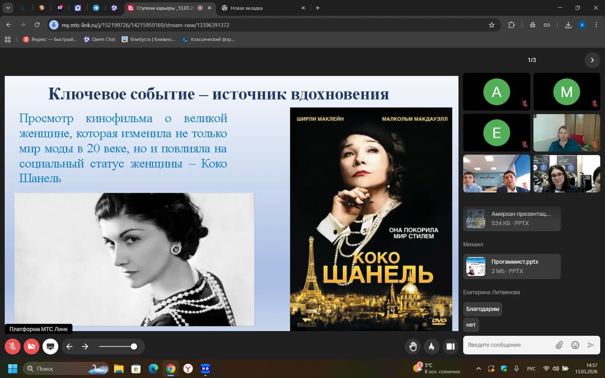Open the Chrome profile avatar A
This screenshot has width=605, height=378.
pos(582,25)
